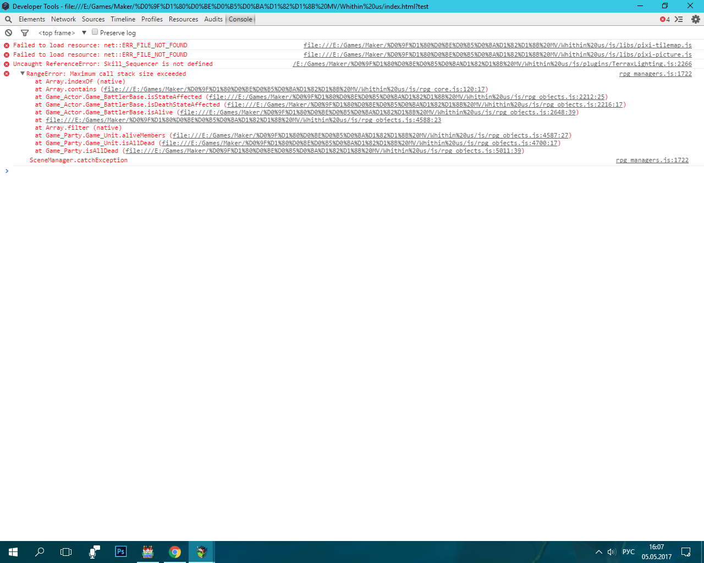Open the pixi-tilemap.js file link
This screenshot has width=704, height=563.
(498, 46)
